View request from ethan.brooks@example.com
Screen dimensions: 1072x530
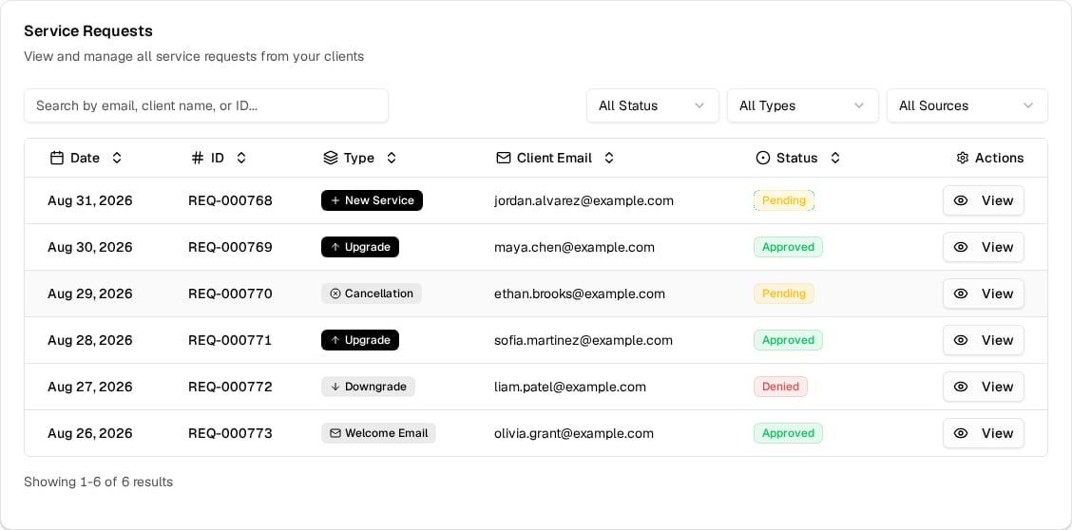[x=983, y=293]
